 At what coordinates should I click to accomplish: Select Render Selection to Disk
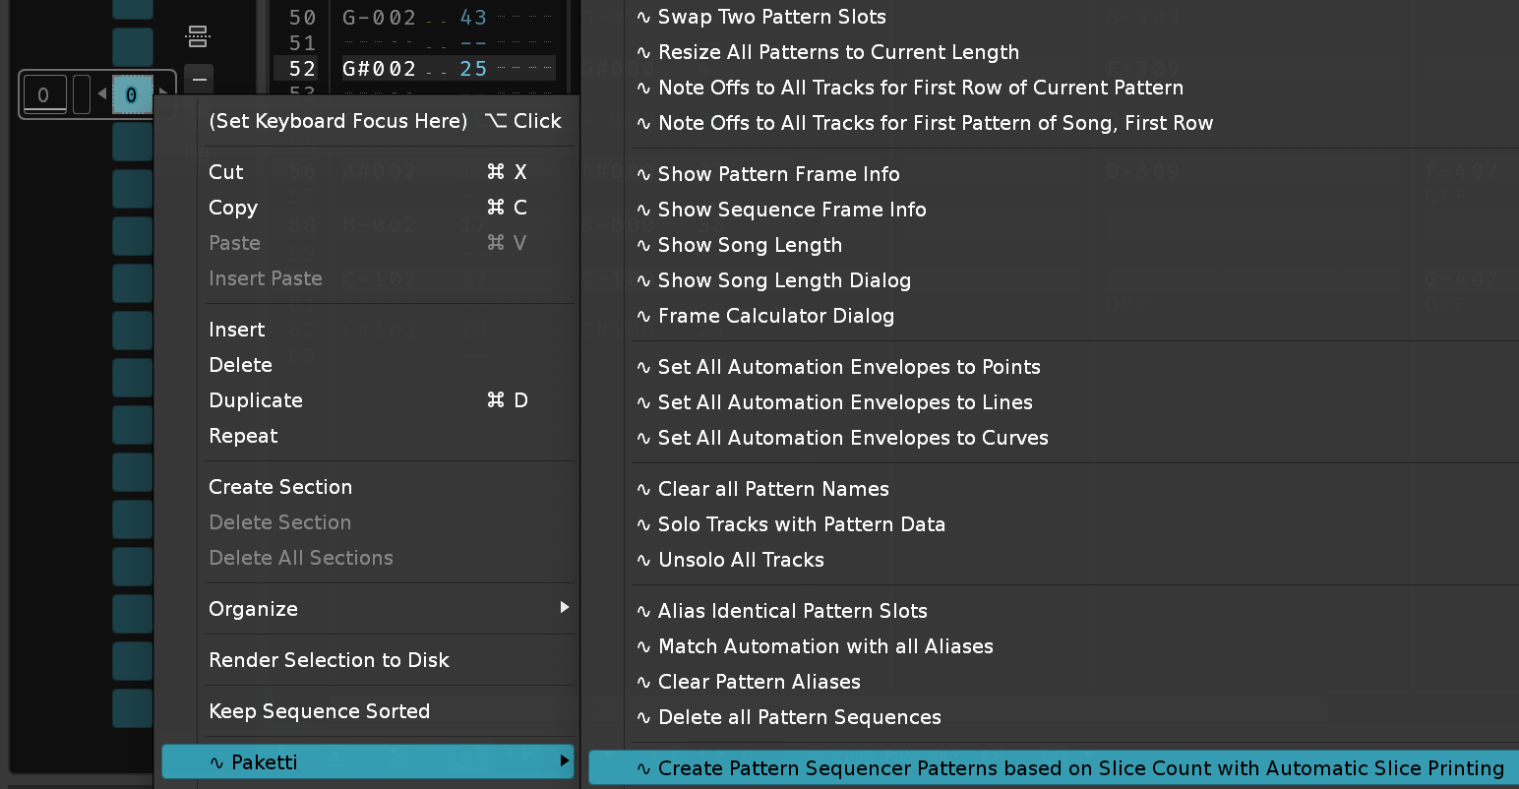tap(329, 660)
